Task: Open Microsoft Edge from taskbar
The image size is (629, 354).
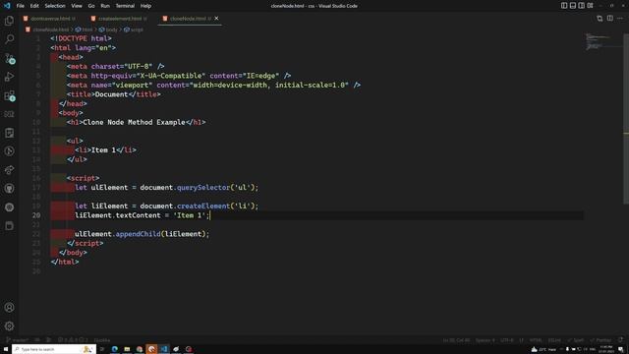Action: (115, 349)
